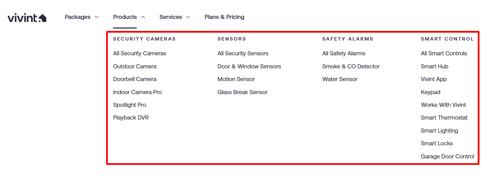Expand the Packages dropdown menu

click(x=81, y=17)
